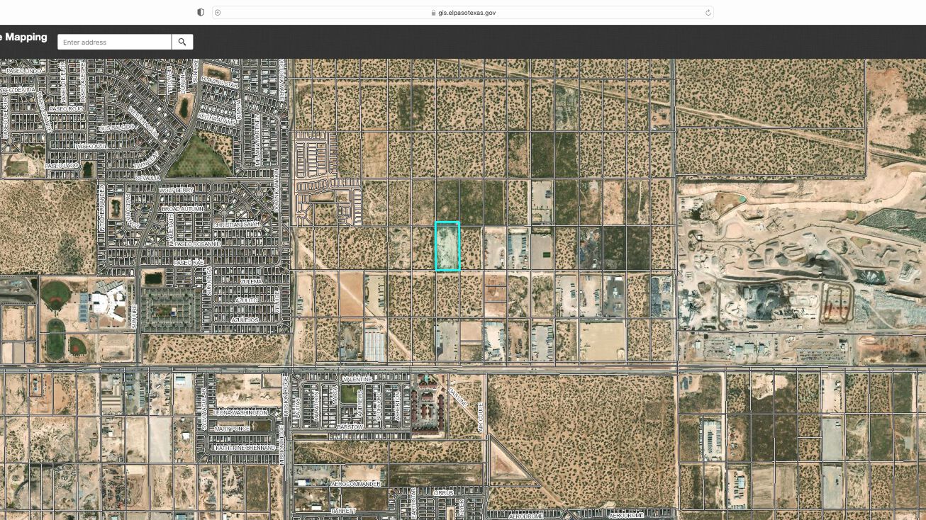Click the page reload icon in address bar
The image size is (926, 520).
pyautogui.click(x=707, y=12)
